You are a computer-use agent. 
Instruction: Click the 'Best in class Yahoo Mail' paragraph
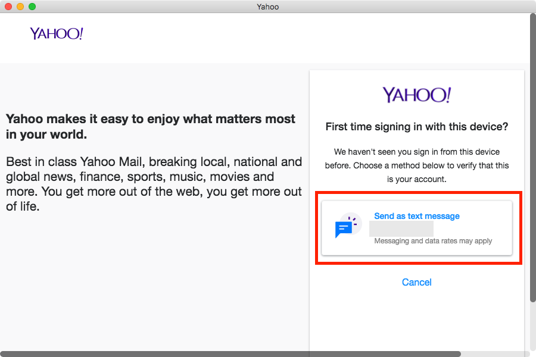[154, 184]
